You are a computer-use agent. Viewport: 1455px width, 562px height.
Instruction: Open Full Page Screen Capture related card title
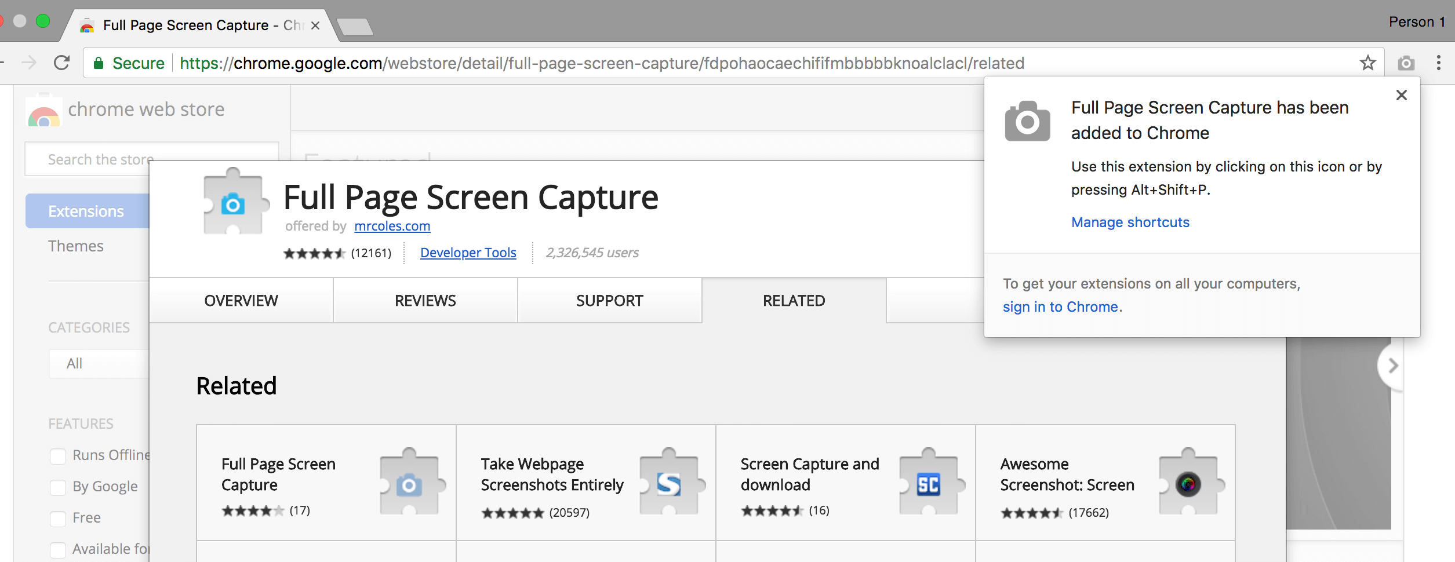278,474
